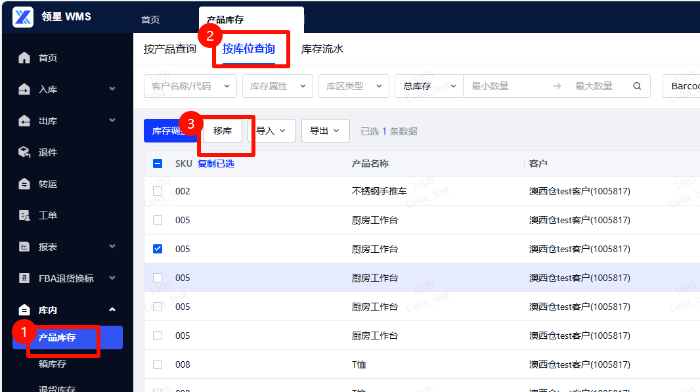Open the 库存属性 dropdown
Viewport: 700px width, 392px height.
coord(277,86)
